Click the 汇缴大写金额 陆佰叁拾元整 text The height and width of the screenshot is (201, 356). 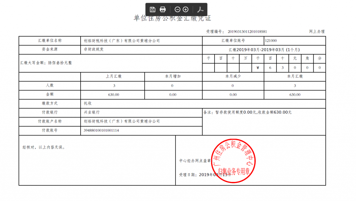pyautogui.click(x=46, y=63)
